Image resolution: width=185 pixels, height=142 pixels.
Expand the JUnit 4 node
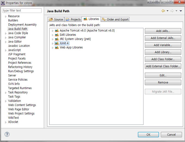(53, 44)
